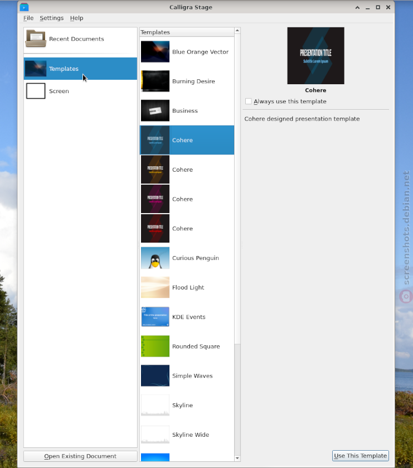Pick the Blue Orange Vector template thumbnail

pos(155,52)
